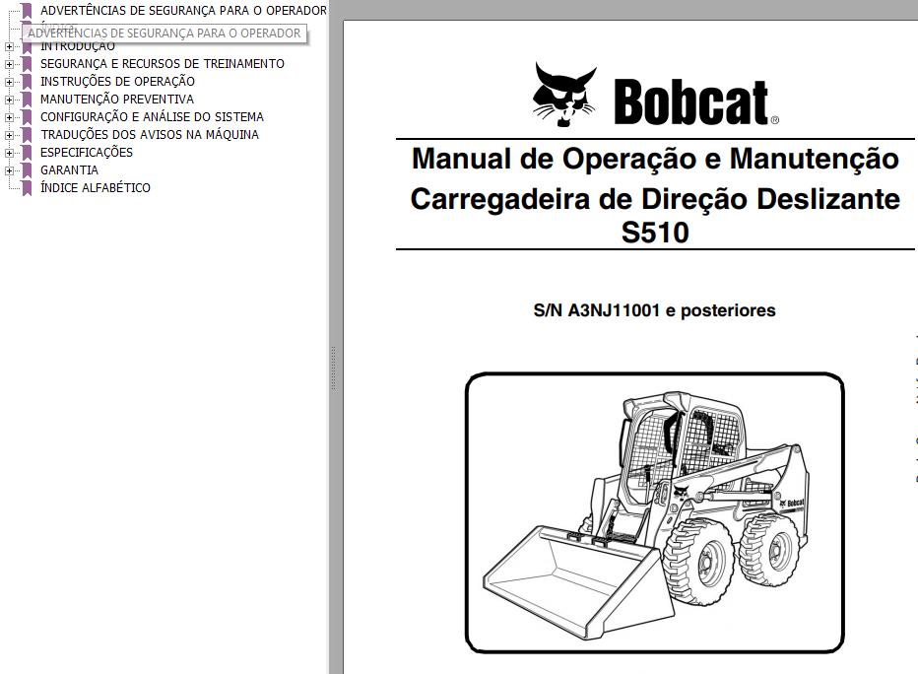Click bookmark icon beside ESPECIFICAÇÕES
The width and height of the screenshot is (918, 674).
pos(27,153)
